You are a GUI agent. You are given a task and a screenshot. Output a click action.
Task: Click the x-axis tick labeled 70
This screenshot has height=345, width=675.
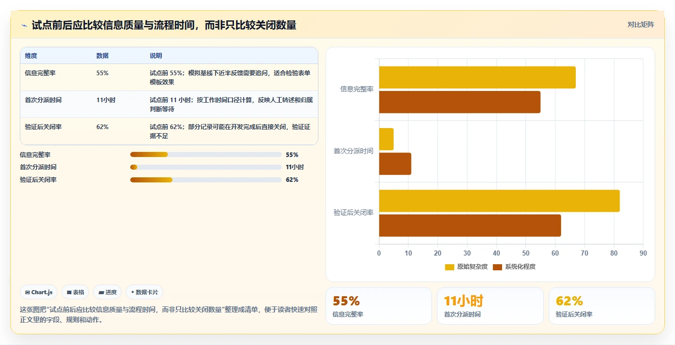tap(584, 253)
